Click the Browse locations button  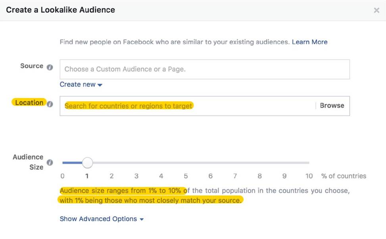(x=332, y=106)
